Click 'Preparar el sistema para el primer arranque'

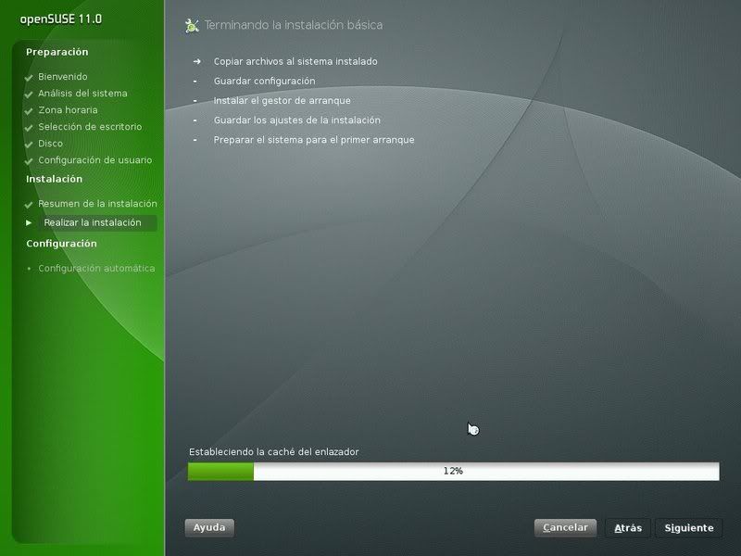[x=314, y=140]
